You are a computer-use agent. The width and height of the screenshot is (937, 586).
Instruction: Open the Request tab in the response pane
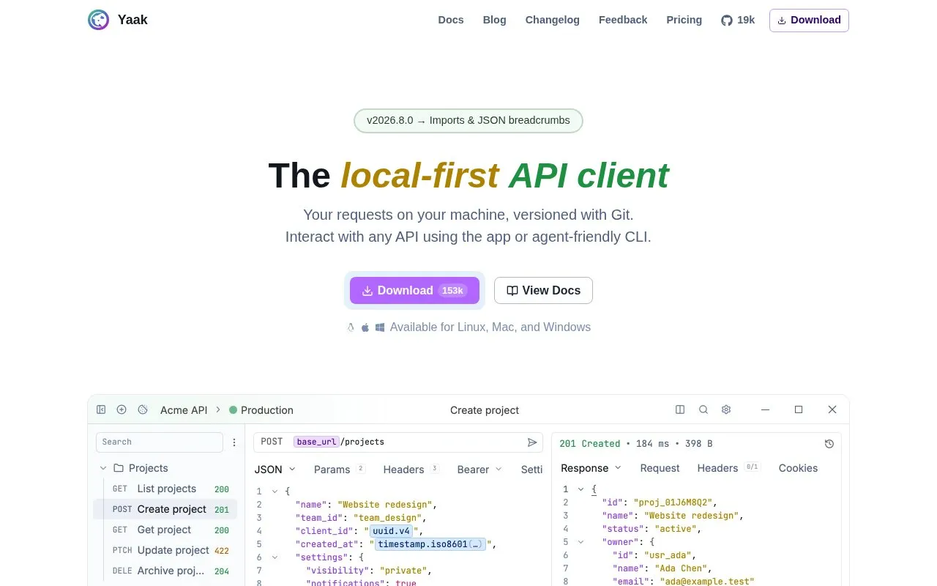click(660, 468)
